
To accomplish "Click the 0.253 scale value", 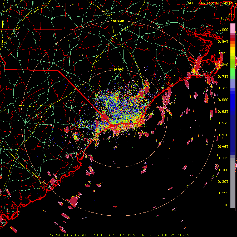I will [223, 193].
